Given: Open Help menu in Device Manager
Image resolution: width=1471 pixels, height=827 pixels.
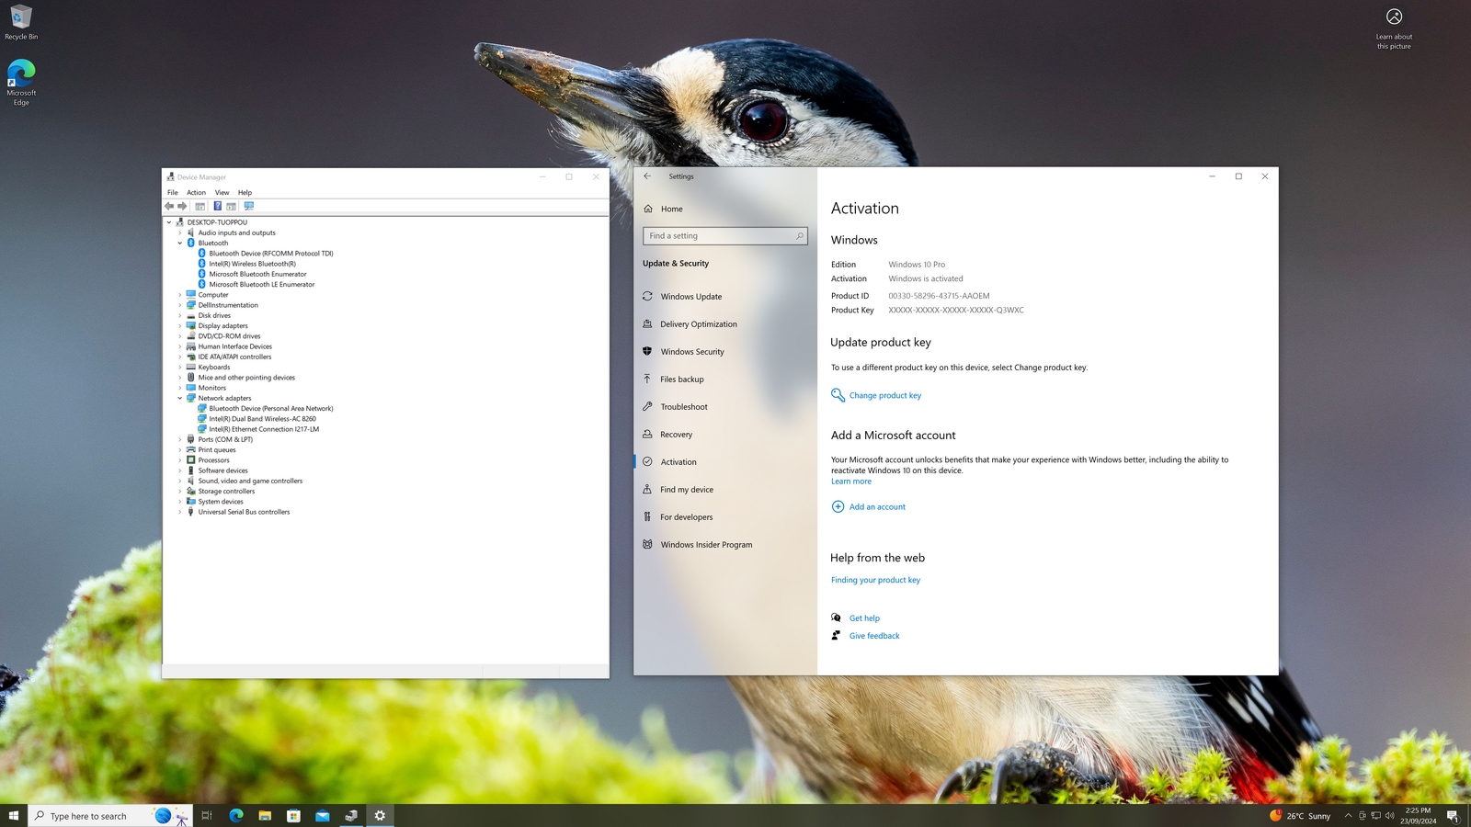Looking at the screenshot, I should pyautogui.click(x=245, y=193).
